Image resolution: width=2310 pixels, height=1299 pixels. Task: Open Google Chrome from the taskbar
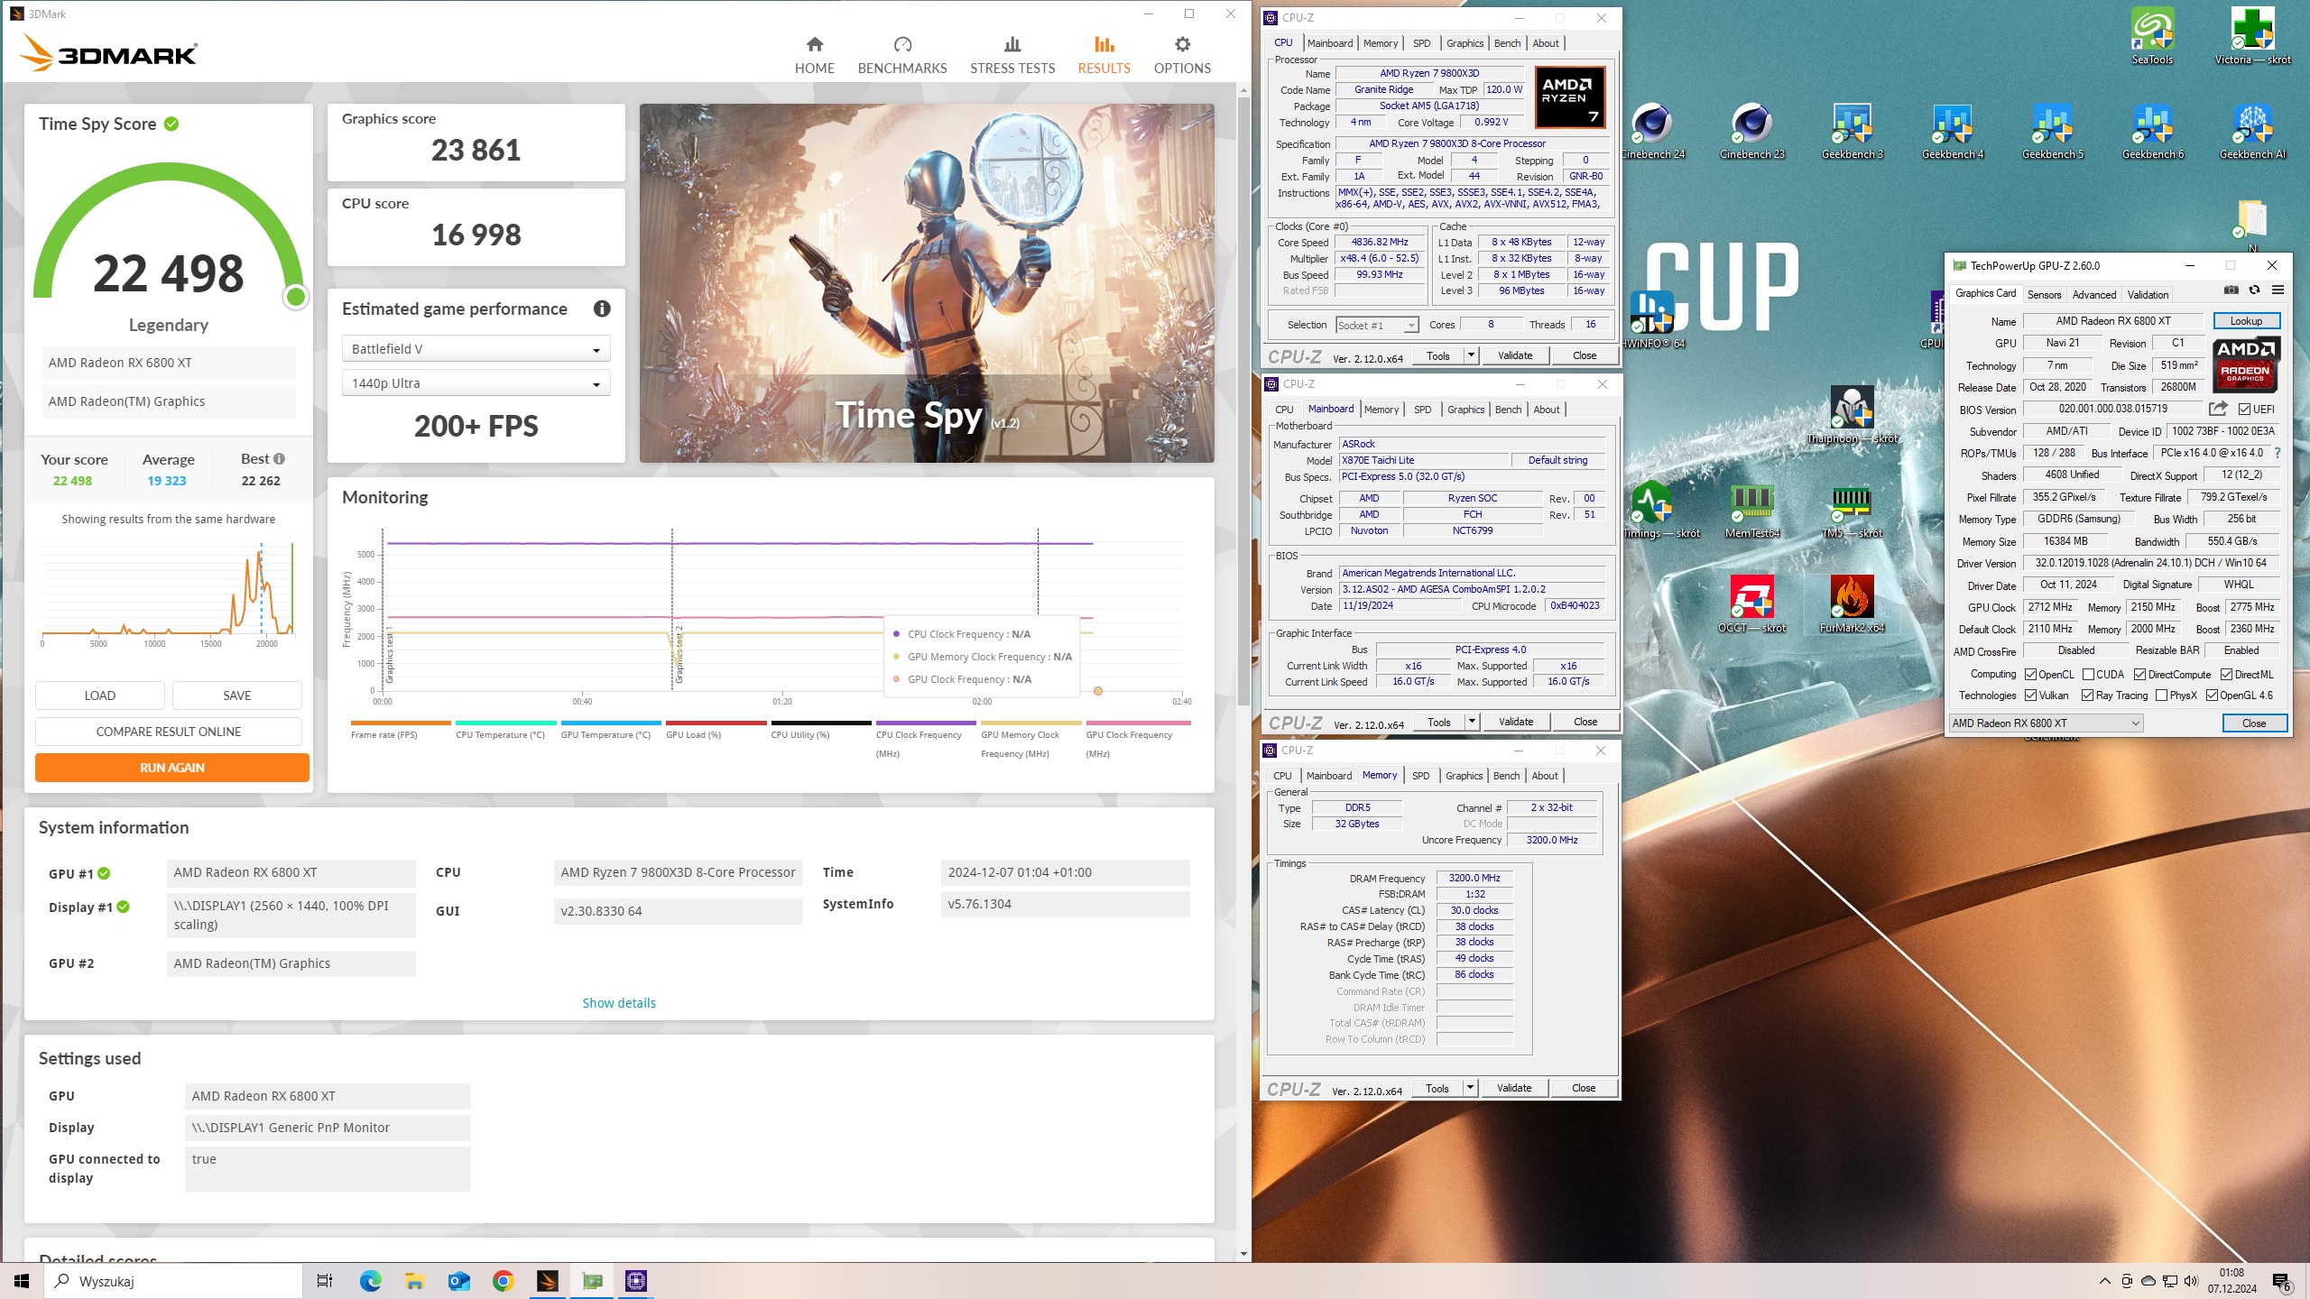[x=503, y=1281]
